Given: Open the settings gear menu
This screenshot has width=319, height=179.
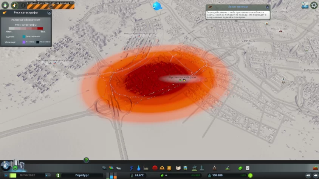Looking at the screenshot, I should click(x=314, y=5).
